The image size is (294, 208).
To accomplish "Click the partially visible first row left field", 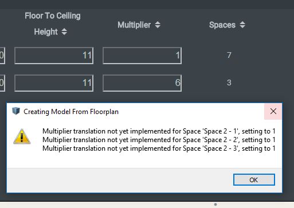I will (2, 56).
